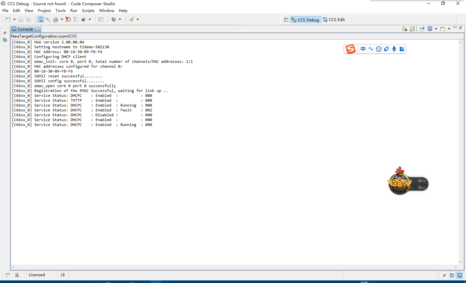
Task: Click the green bug Debug icon
Action: pos(114,19)
